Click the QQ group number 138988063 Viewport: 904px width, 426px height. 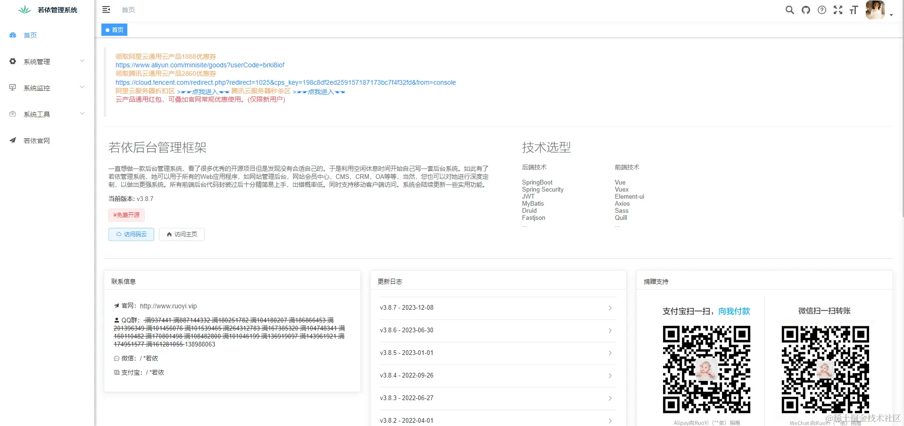200,344
